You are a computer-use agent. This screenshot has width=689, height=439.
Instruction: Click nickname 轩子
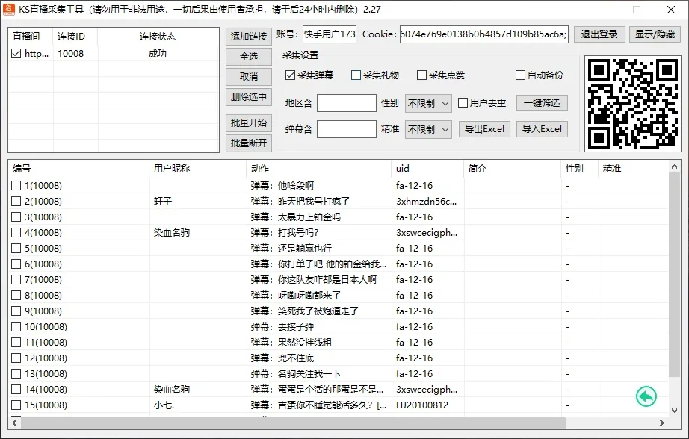point(163,202)
